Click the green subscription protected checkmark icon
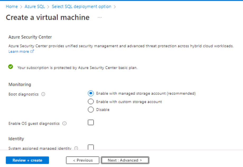The image size is (243, 167). pos(11,67)
